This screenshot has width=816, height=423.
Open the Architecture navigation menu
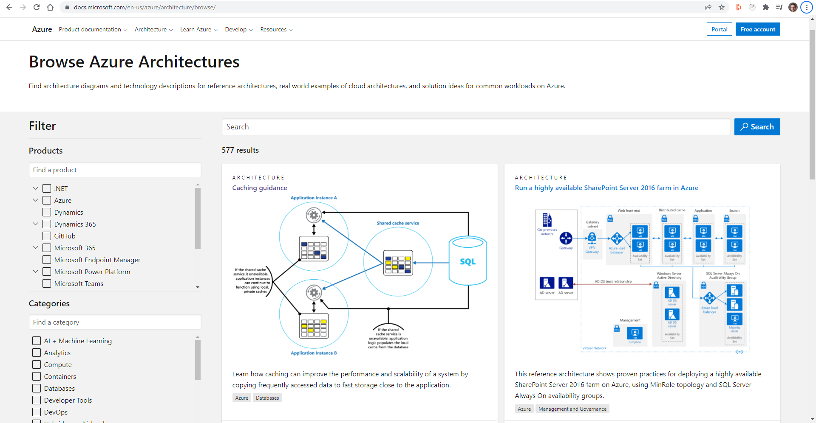click(153, 29)
